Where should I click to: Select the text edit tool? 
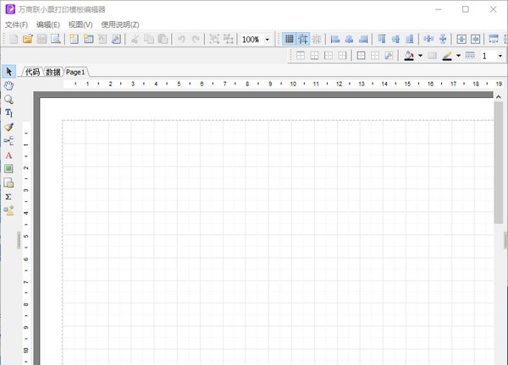pyautogui.click(x=9, y=112)
